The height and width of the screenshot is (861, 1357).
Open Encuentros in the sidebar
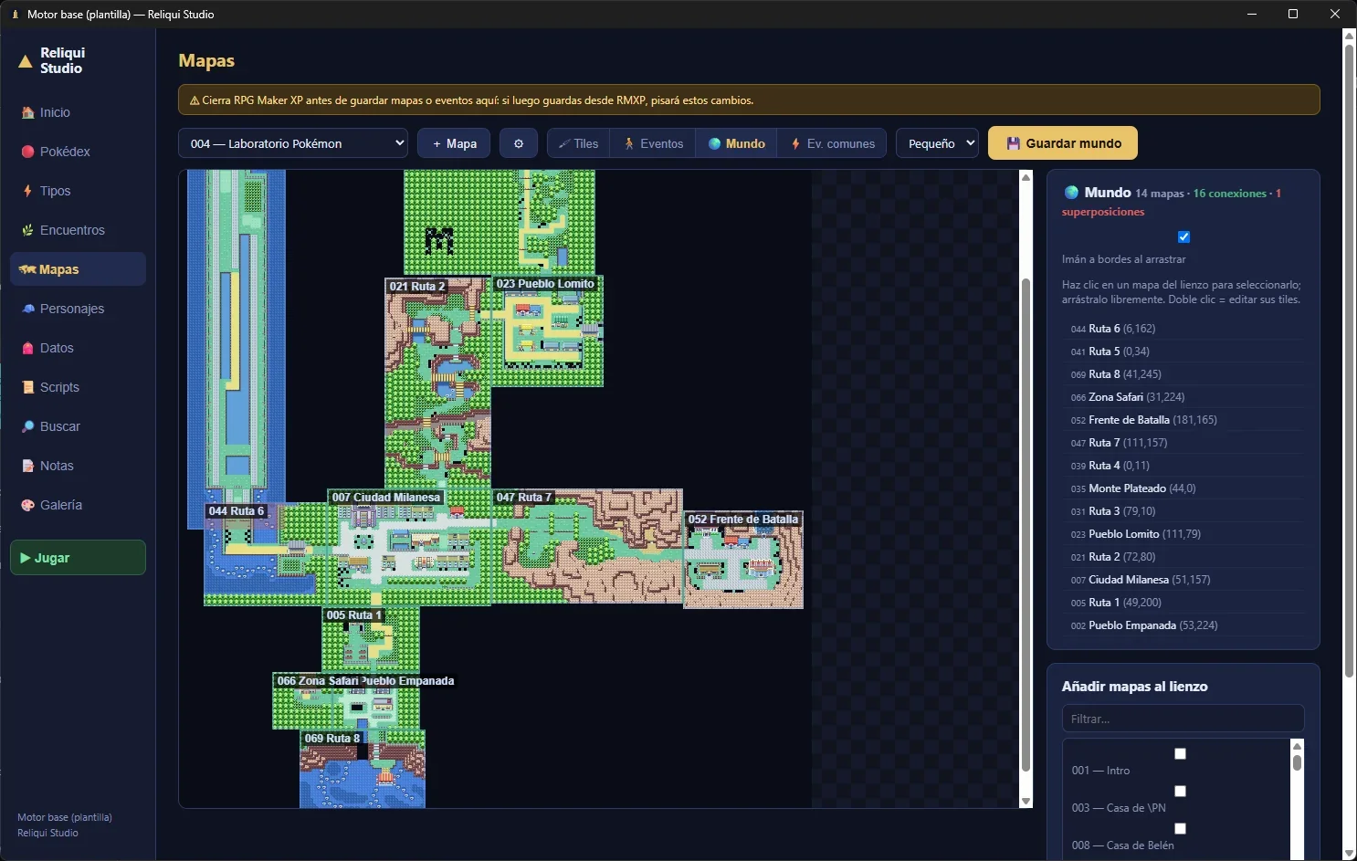point(78,230)
